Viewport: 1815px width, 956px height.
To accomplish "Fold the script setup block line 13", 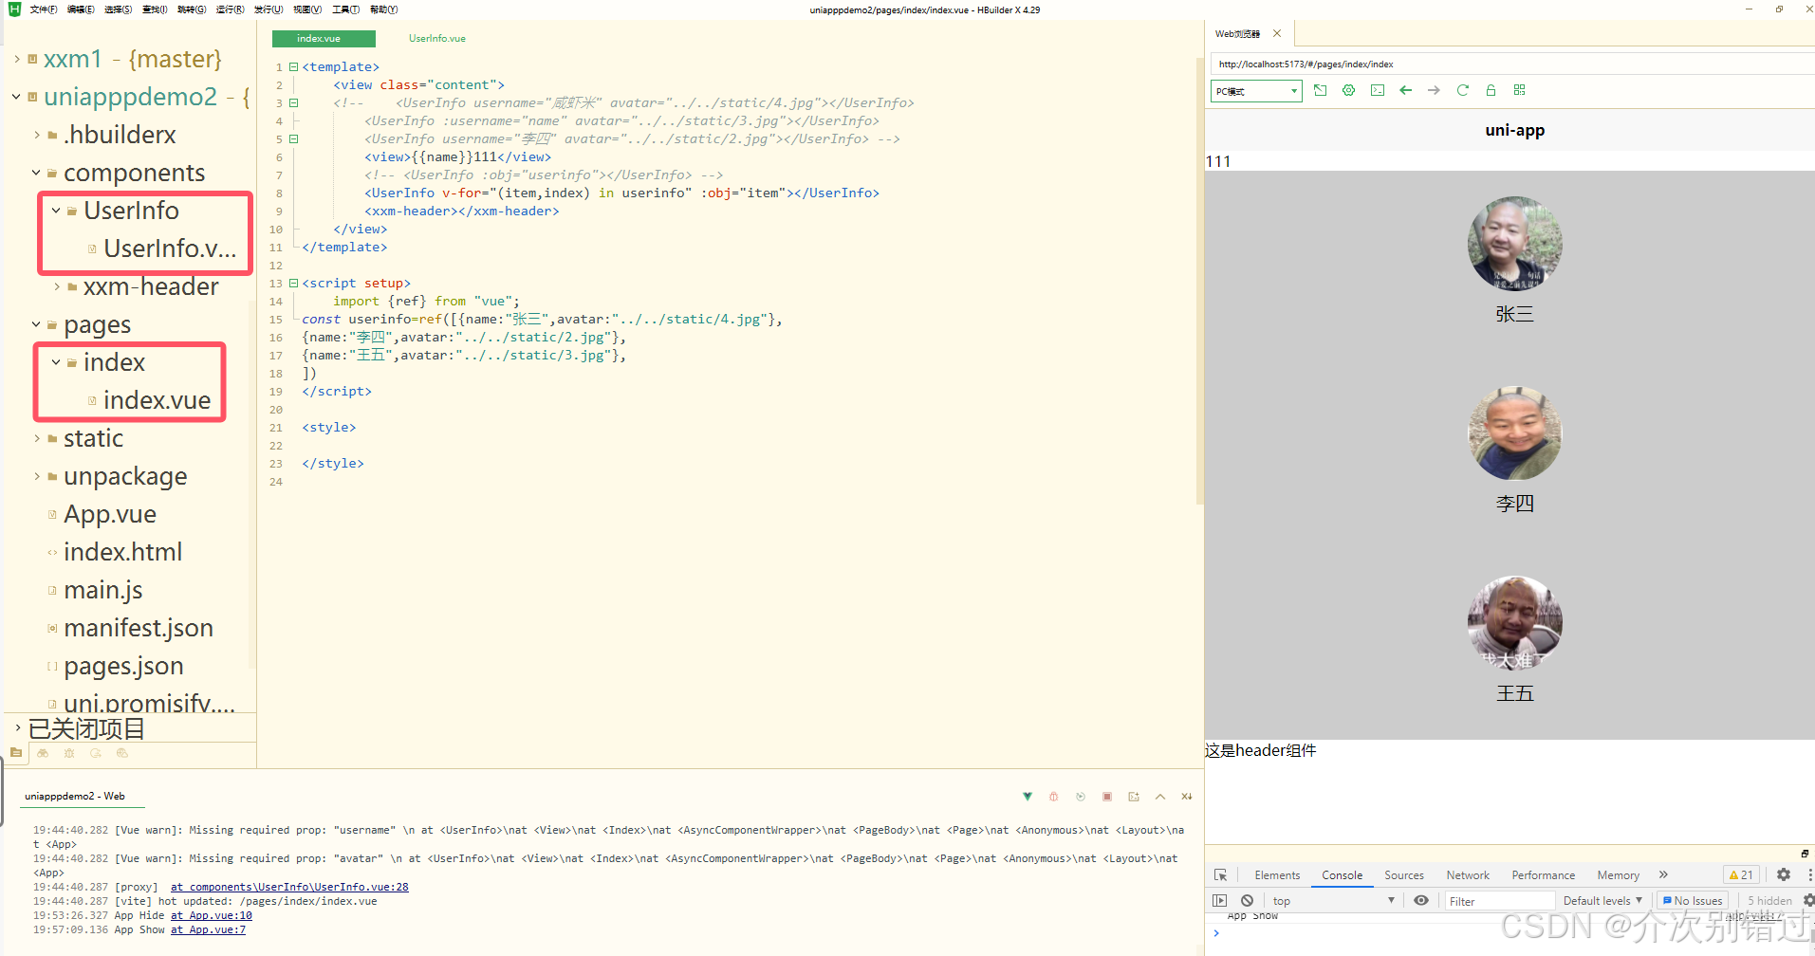I will pos(294,284).
